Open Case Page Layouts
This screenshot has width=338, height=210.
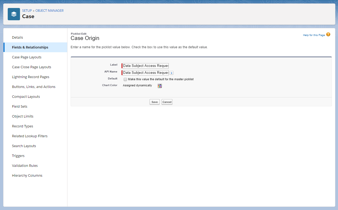27,57
